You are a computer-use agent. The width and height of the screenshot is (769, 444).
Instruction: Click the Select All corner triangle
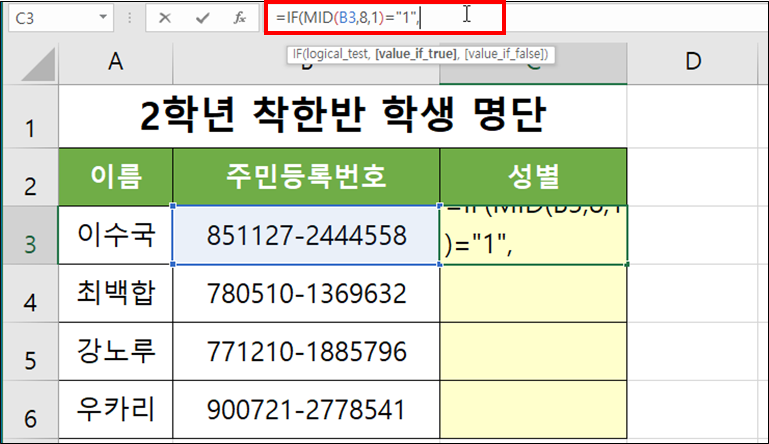(x=38, y=64)
